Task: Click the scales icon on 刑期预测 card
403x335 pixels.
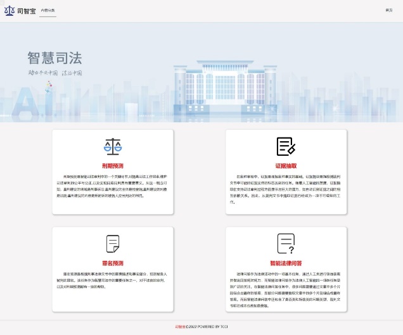Action: (113, 147)
